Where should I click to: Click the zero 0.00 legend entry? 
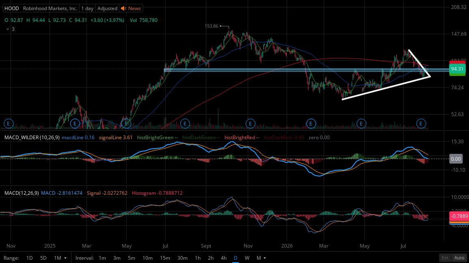(319, 138)
